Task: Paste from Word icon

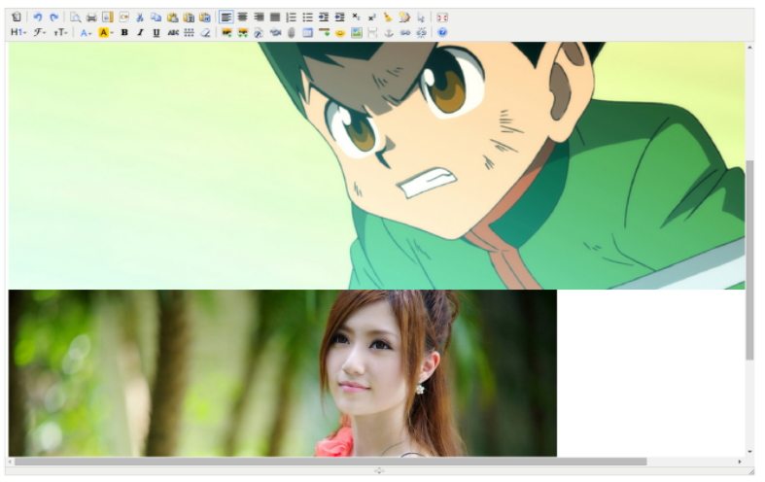Action: tap(205, 17)
